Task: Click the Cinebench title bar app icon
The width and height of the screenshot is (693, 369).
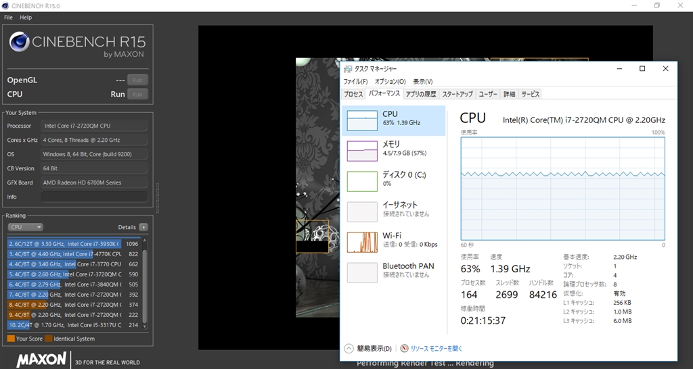Action: point(5,5)
